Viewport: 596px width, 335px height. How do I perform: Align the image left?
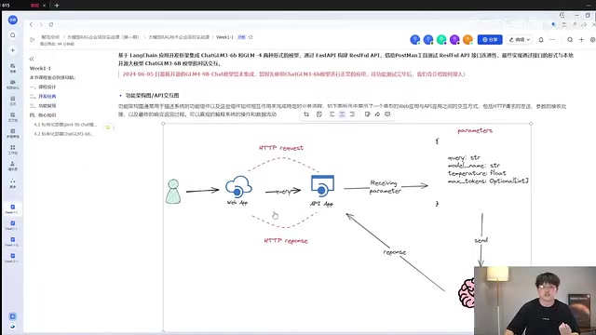[332, 114]
